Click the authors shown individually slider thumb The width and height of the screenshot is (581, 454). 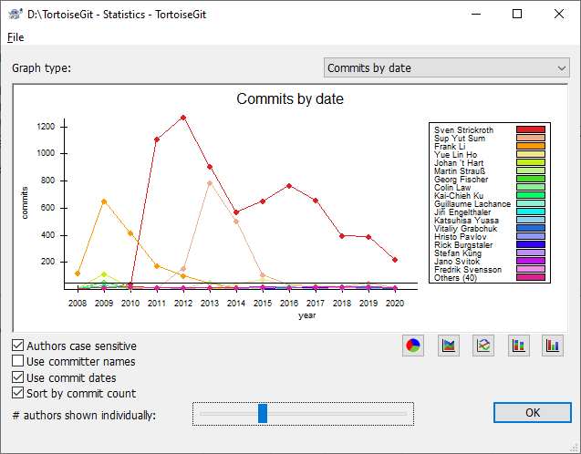(x=263, y=414)
